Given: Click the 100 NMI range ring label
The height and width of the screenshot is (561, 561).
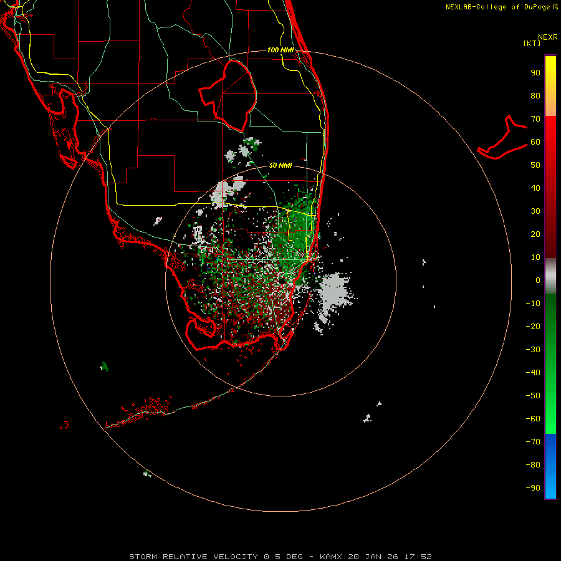Looking at the screenshot, I should coord(280,50).
